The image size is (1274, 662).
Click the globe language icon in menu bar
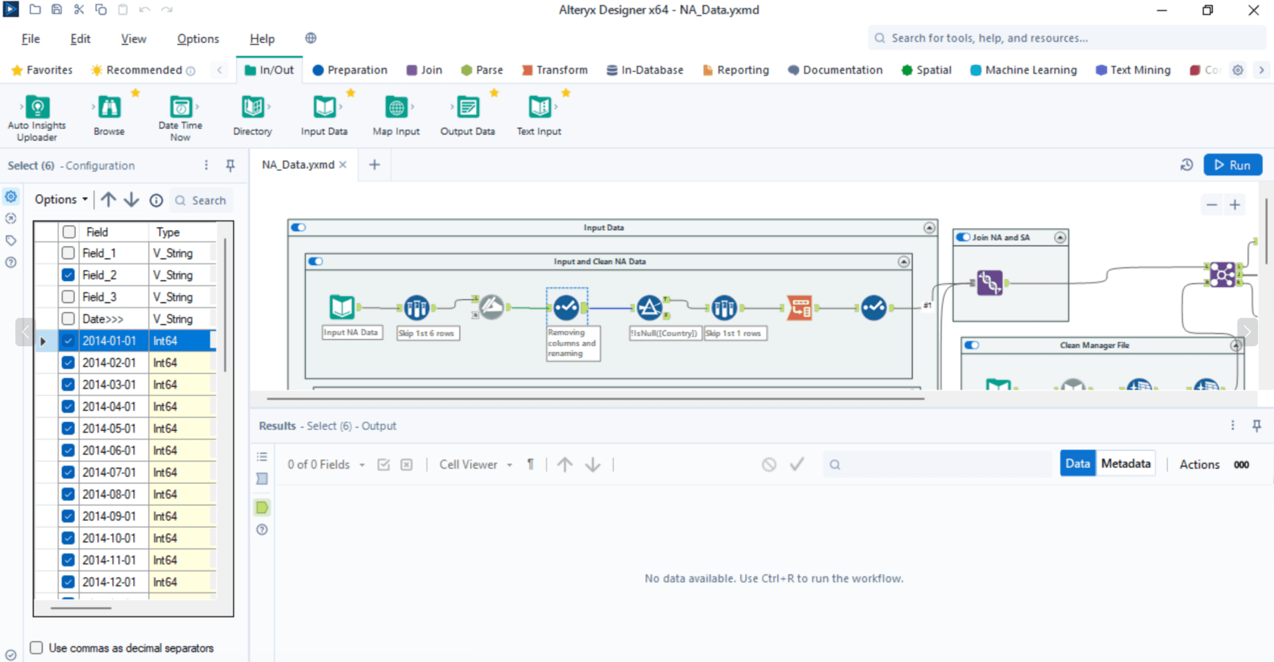pyautogui.click(x=311, y=38)
